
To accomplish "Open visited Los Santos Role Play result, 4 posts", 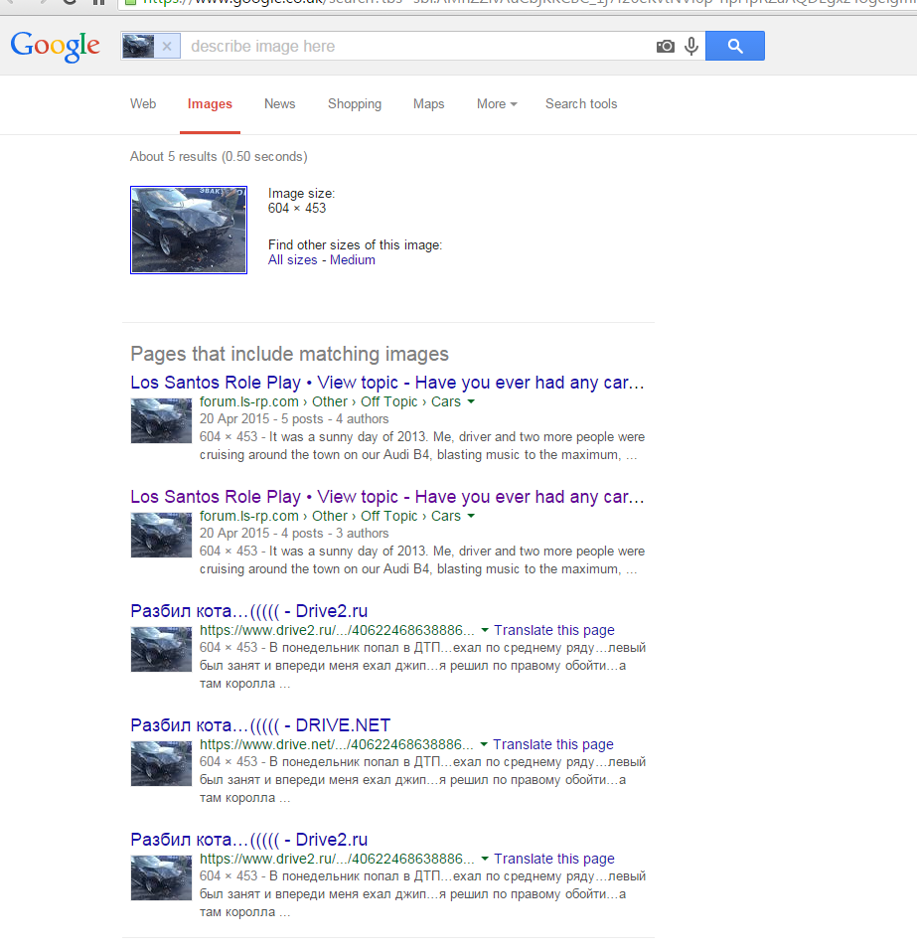I will coord(387,497).
